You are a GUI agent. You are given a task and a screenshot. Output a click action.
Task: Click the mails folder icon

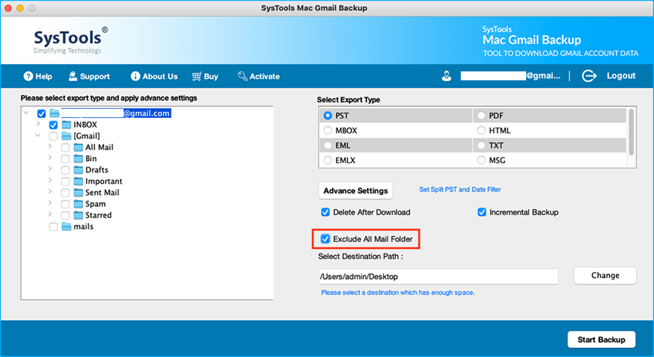pos(67,226)
